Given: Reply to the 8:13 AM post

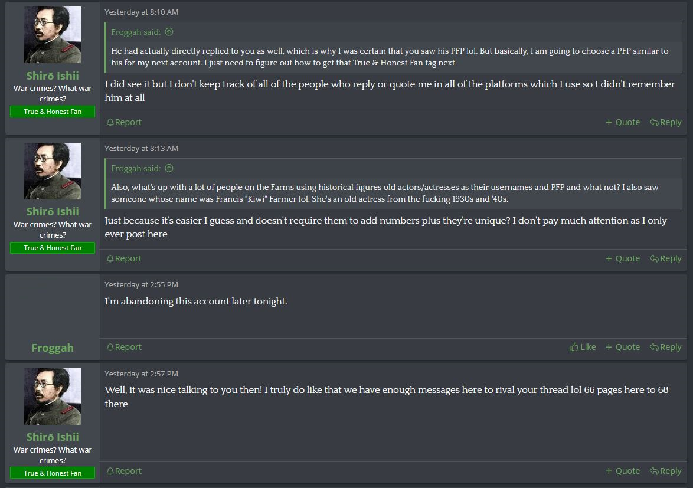Looking at the screenshot, I should point(666,258).
